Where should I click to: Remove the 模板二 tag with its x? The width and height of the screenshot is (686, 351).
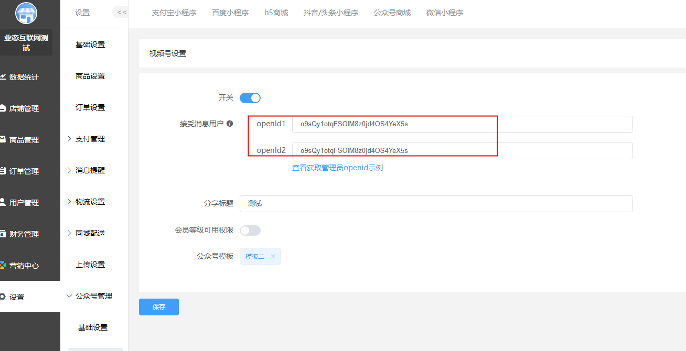[x=273, y=257]
